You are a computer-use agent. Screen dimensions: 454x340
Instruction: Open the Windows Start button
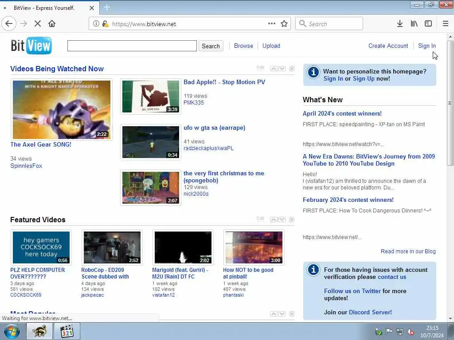pos(12,331)
